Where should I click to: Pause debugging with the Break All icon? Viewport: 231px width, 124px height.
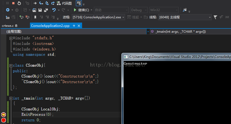7,3
